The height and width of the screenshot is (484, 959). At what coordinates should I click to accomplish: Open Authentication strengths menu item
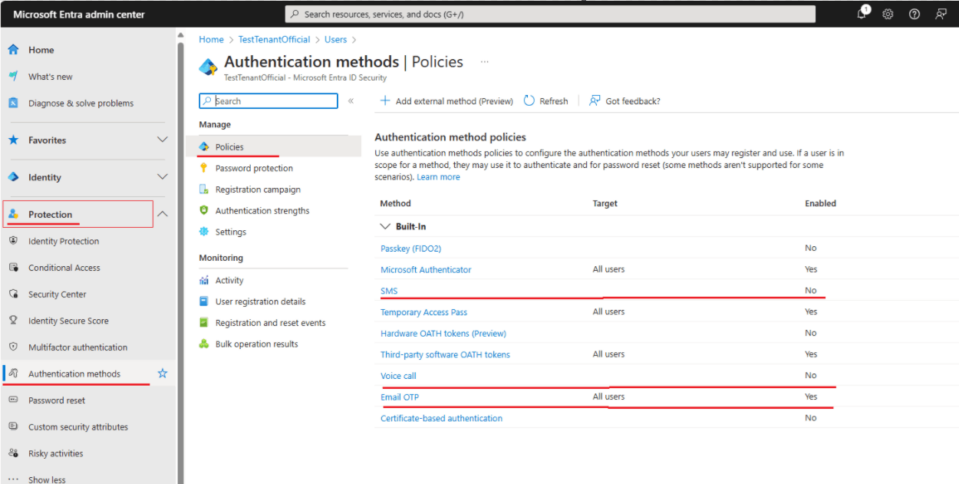tap(262, 210)
